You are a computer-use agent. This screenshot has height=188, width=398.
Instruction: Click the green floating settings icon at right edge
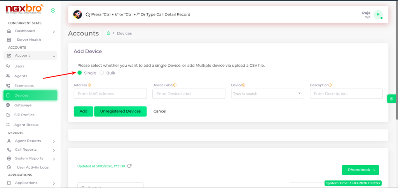click(391, 99)
